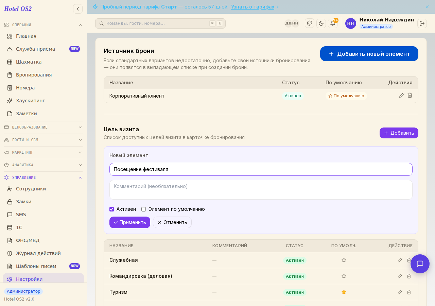Open Главная in sidebar

pyautogui.click(x=43, y=36)
